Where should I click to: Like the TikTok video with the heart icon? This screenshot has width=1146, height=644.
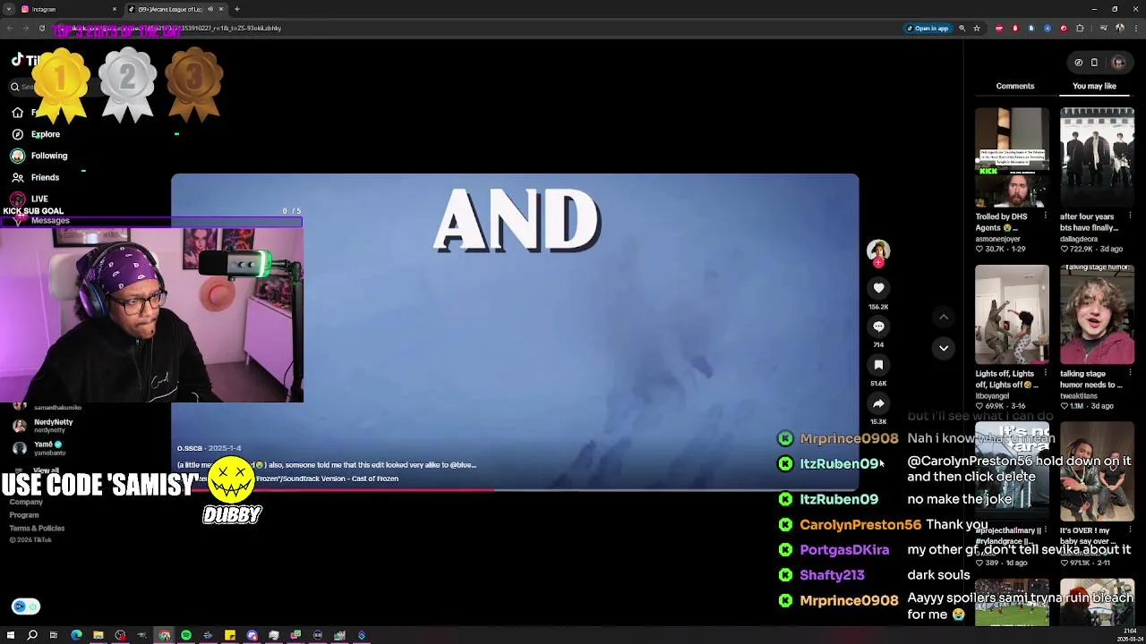point(878,288)
